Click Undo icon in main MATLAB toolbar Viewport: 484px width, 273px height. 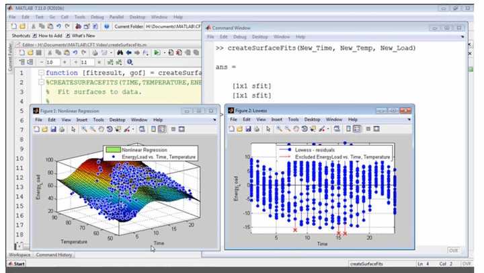coord(58,26)
